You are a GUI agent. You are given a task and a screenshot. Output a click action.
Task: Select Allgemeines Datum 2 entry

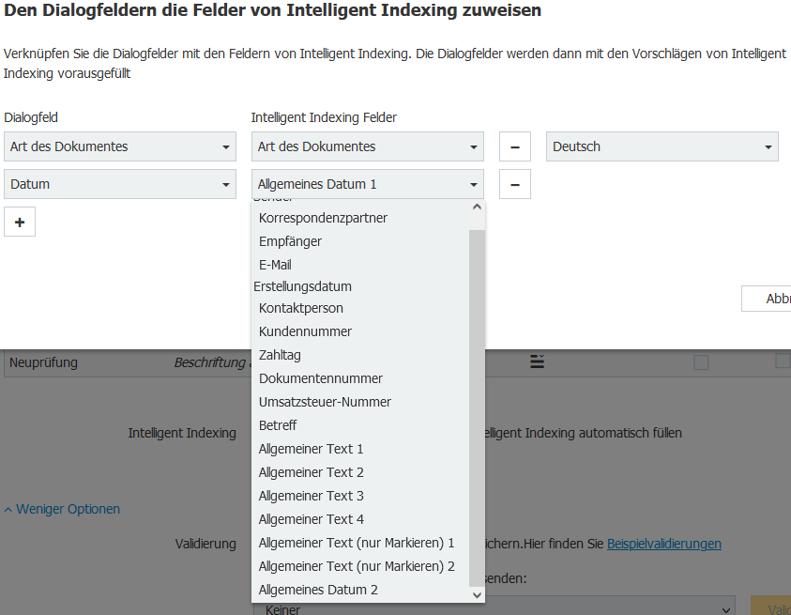click(x=318, y=590)
